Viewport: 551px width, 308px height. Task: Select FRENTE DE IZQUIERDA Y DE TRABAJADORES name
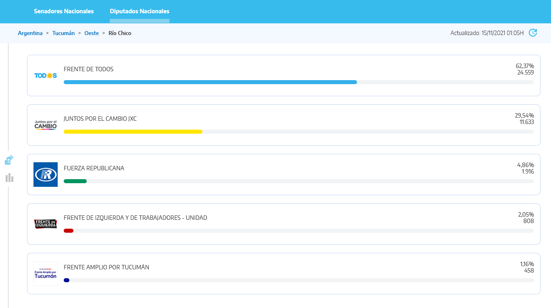tap(136, 218)
